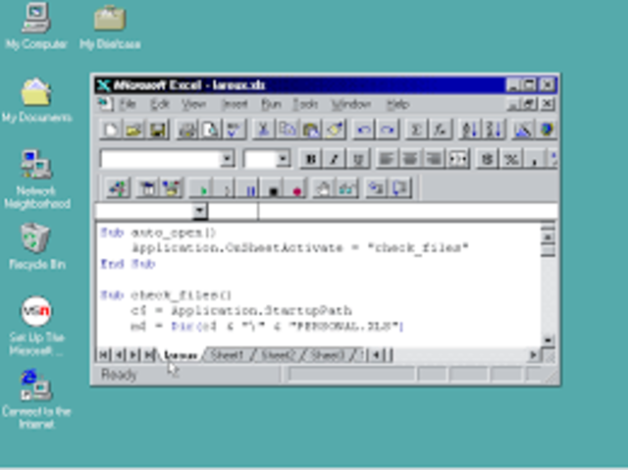Click the horizontal scrollbar right arrow
Viewport: 628px width, 470px height.
[x=533, y=355]
